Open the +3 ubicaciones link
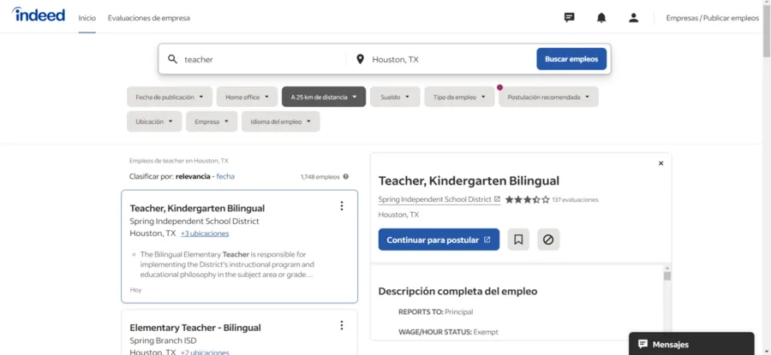The height and width of the screenshot is (355, 771). pyautogui.click(x=205, y=234)
